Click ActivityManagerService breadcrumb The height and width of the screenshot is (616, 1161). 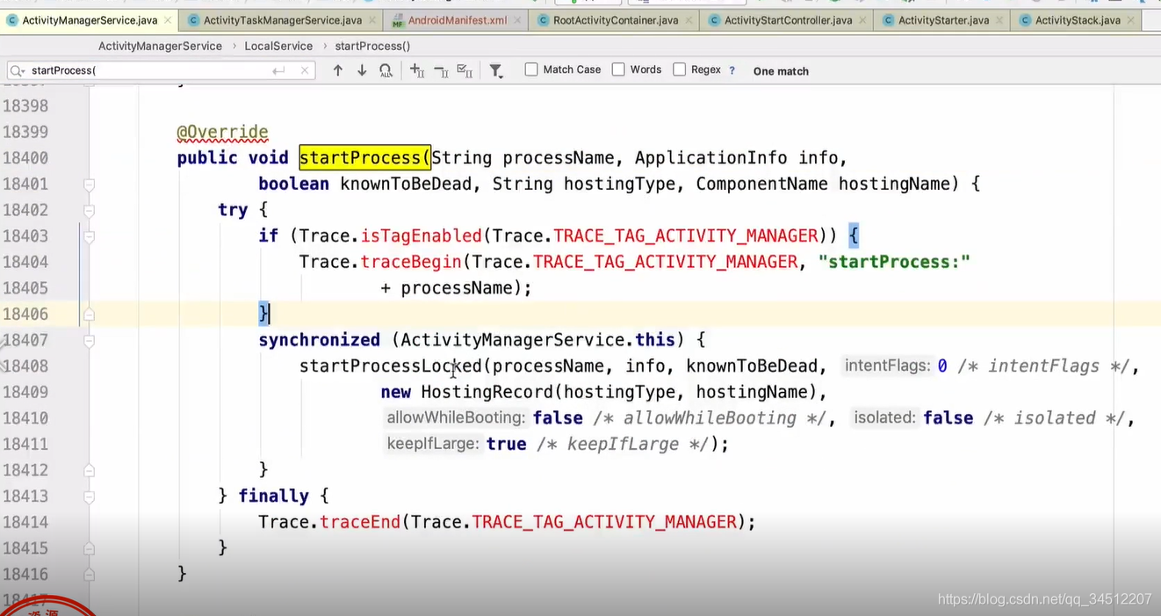tap(160, 46)
